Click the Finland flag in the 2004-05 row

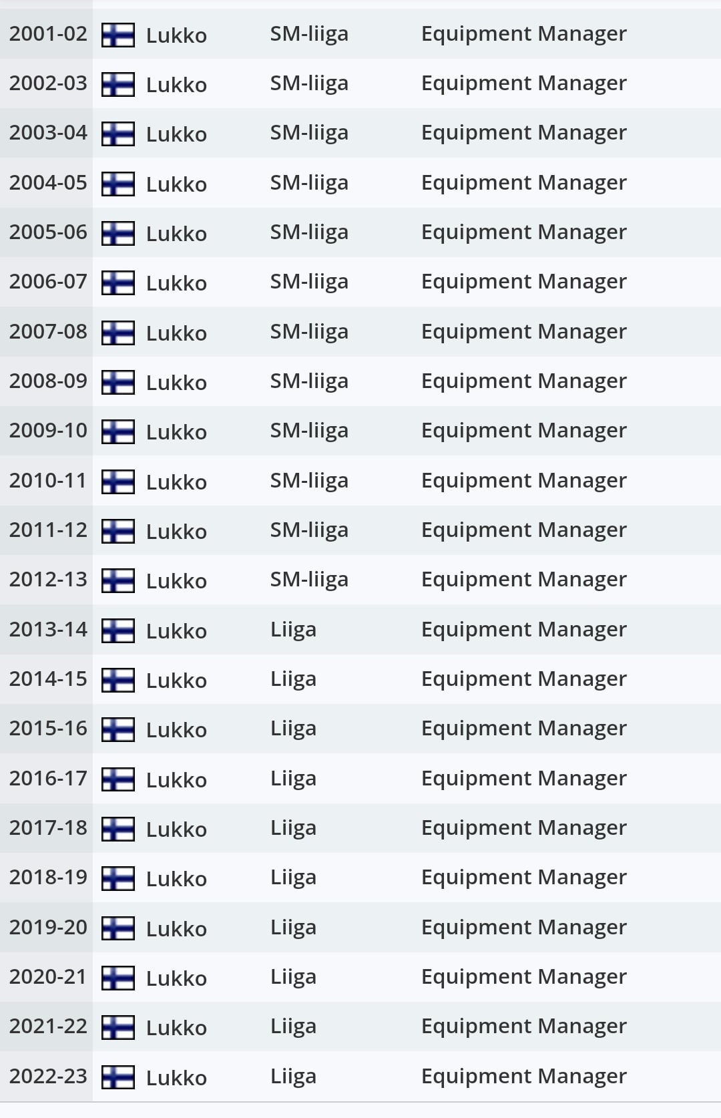click(118, 184)
